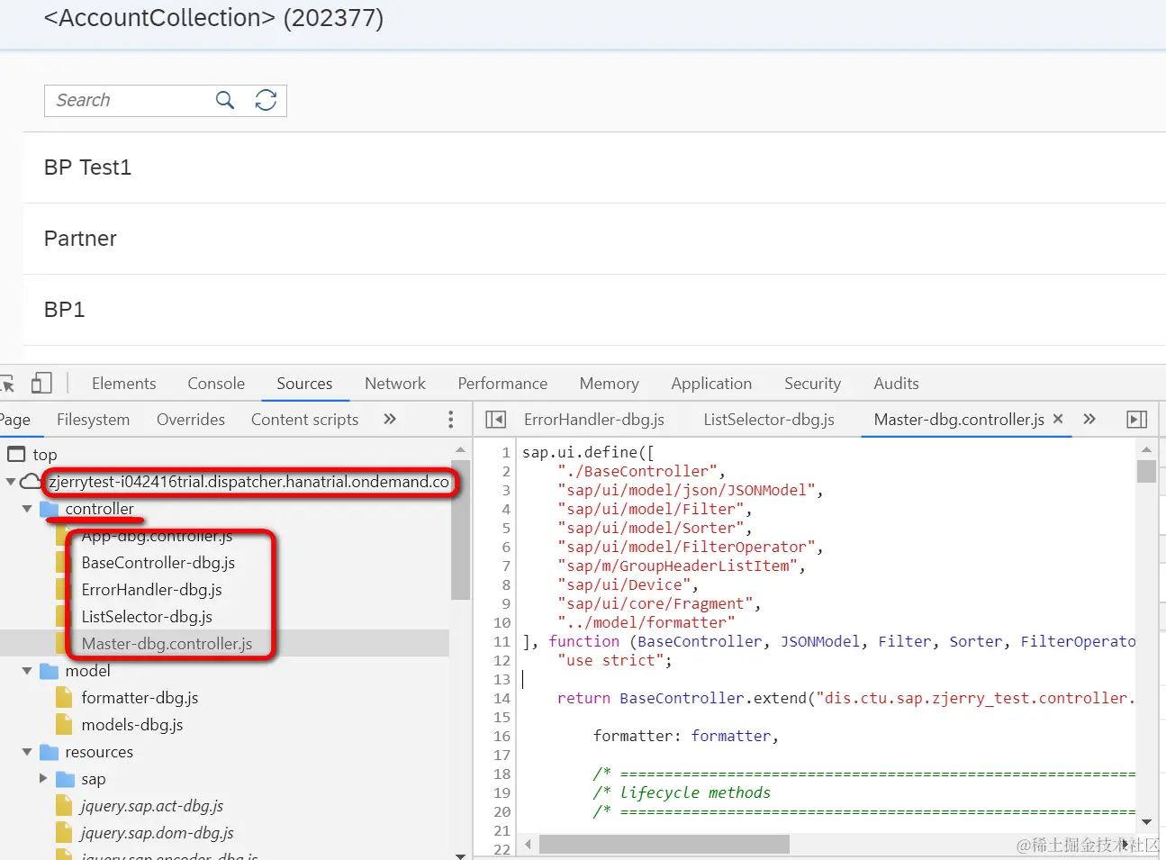Click the code editor scroll left arrow

click(529, 845)
